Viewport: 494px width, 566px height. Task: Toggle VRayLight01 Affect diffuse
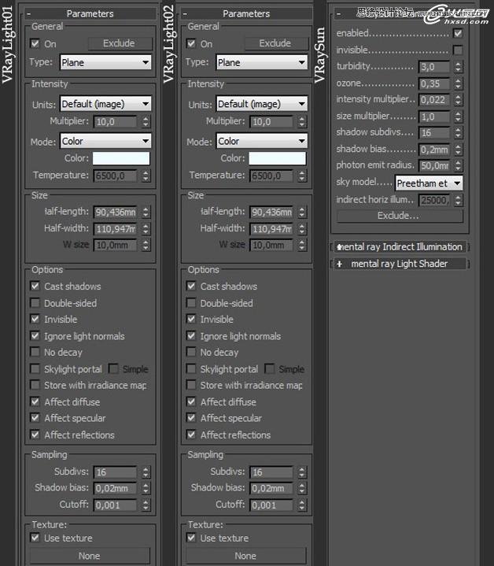tap(35, 401)
